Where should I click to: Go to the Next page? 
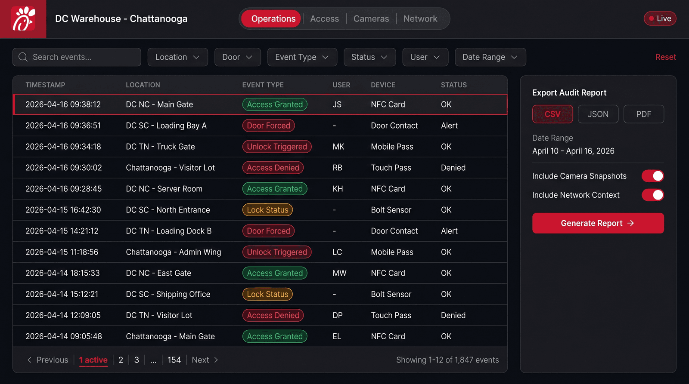point(205,360)
